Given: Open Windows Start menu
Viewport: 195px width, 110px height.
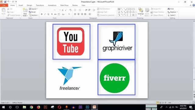Looking at the screenshot, I should tap(3, 107).
